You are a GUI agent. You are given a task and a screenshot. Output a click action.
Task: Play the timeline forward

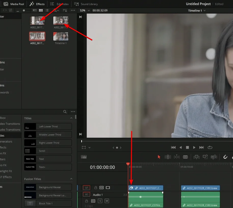pos(194,148)
